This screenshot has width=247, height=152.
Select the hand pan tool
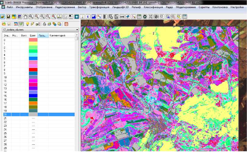(x=25, y=16)
